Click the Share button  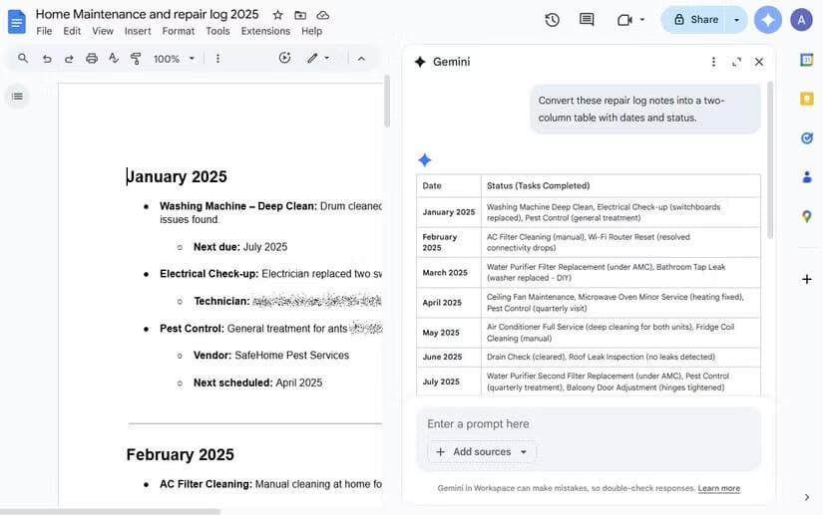coord(695,19)
